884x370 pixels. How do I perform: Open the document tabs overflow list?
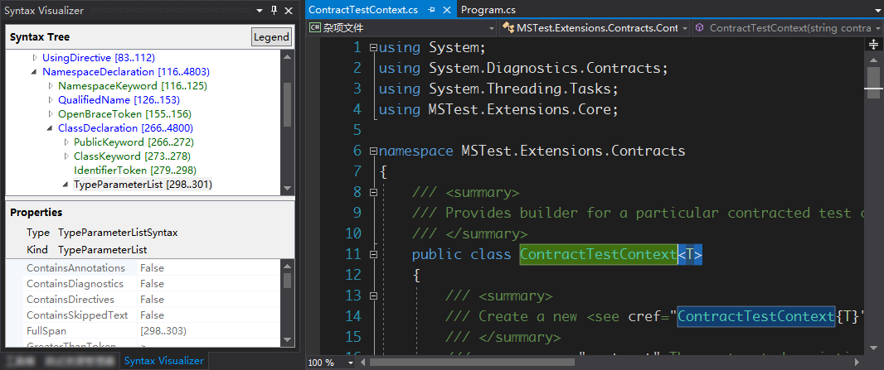pos(876,10)
